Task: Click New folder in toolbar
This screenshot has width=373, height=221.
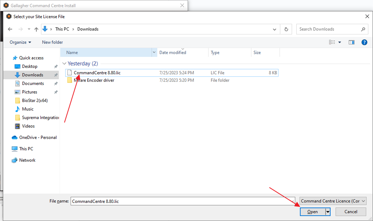Action: click(x=52, y=42)
